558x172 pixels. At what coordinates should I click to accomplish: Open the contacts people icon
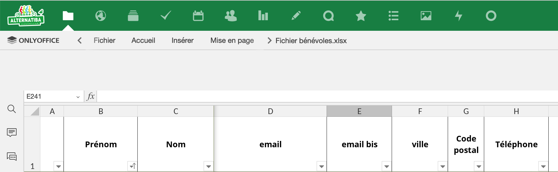point(231,16)
